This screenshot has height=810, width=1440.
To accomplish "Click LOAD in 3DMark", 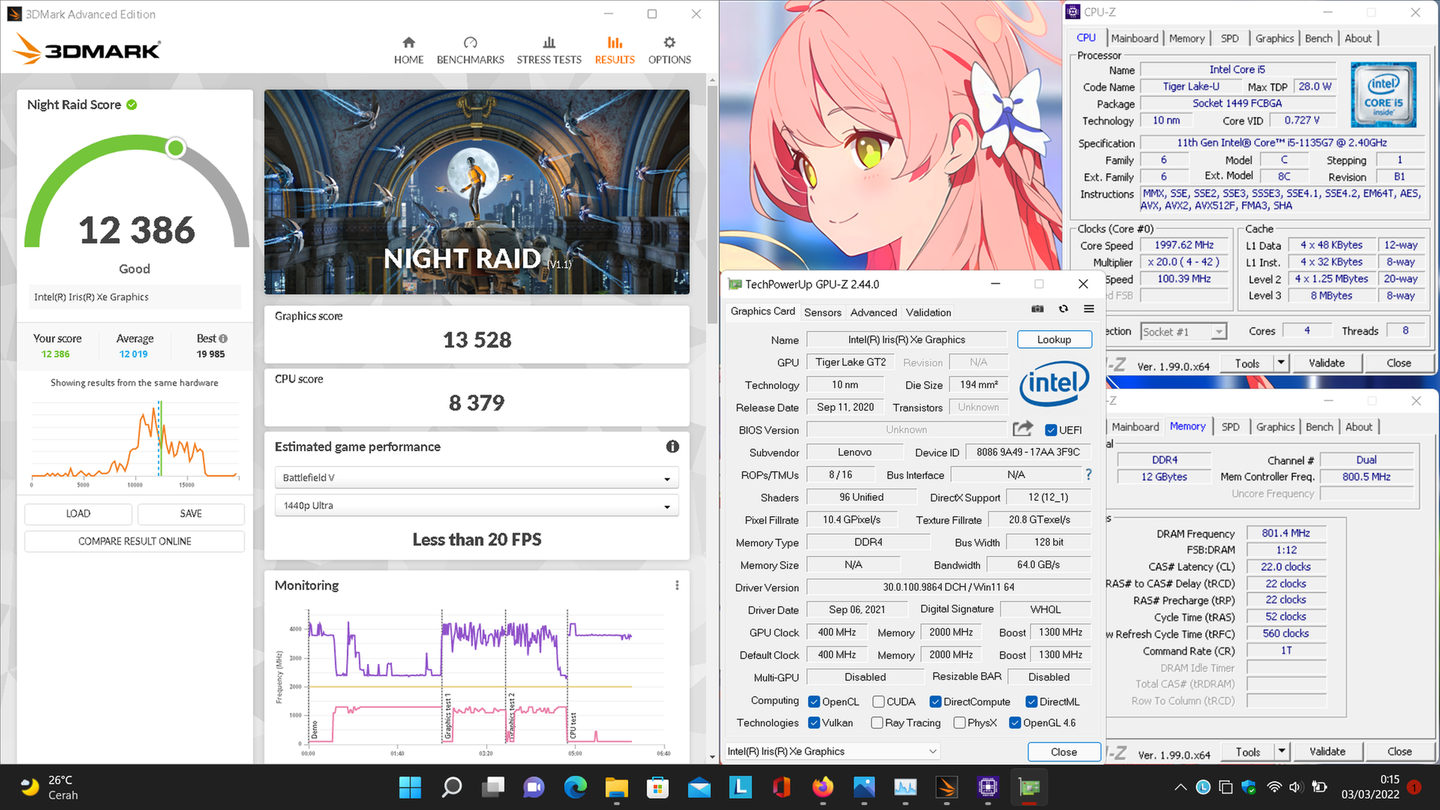I will (78, 514).
